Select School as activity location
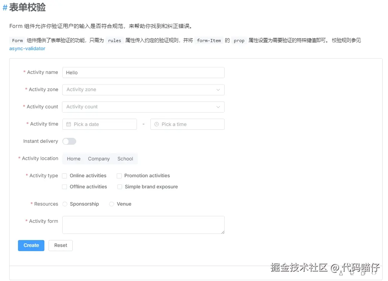This screenshot has width=388, height=281. [125, 158]
